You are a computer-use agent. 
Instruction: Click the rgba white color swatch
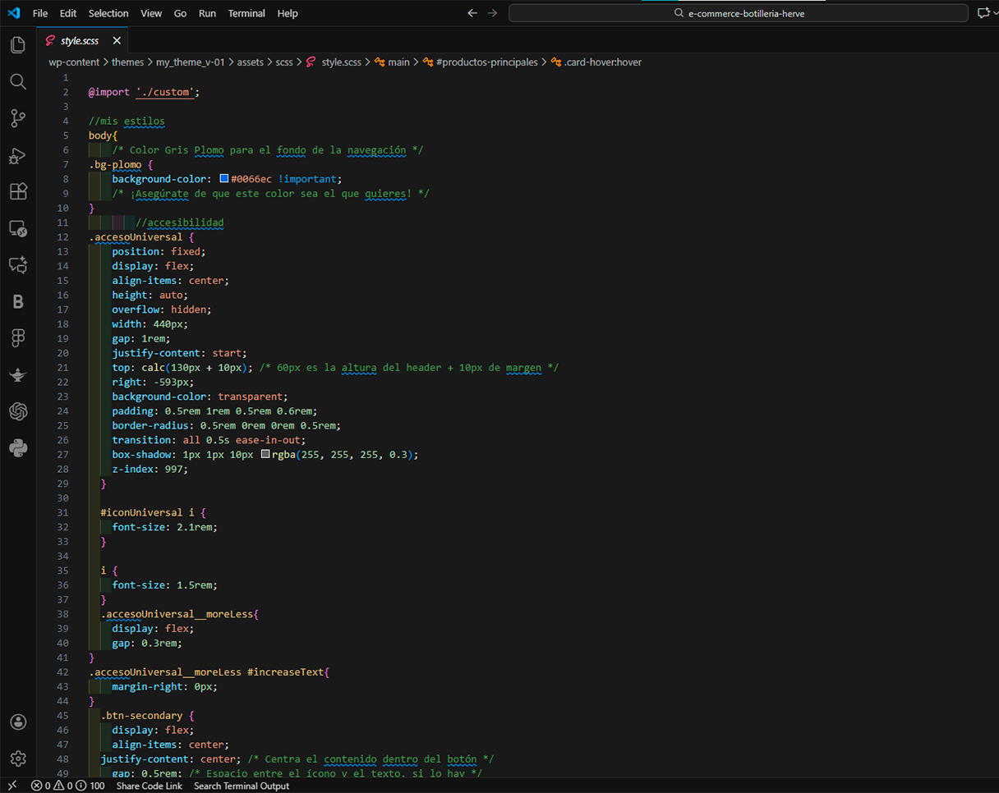click(265, 455)
